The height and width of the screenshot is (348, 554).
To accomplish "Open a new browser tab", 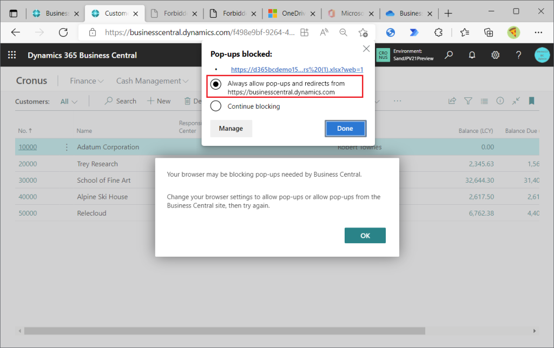I will point(449,14).
